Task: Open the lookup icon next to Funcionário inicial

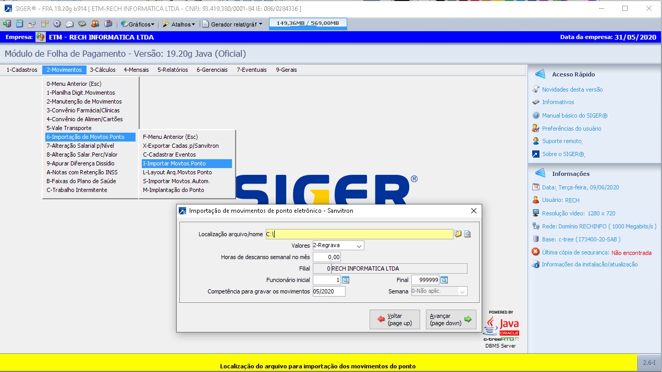Action: (346, 280)
